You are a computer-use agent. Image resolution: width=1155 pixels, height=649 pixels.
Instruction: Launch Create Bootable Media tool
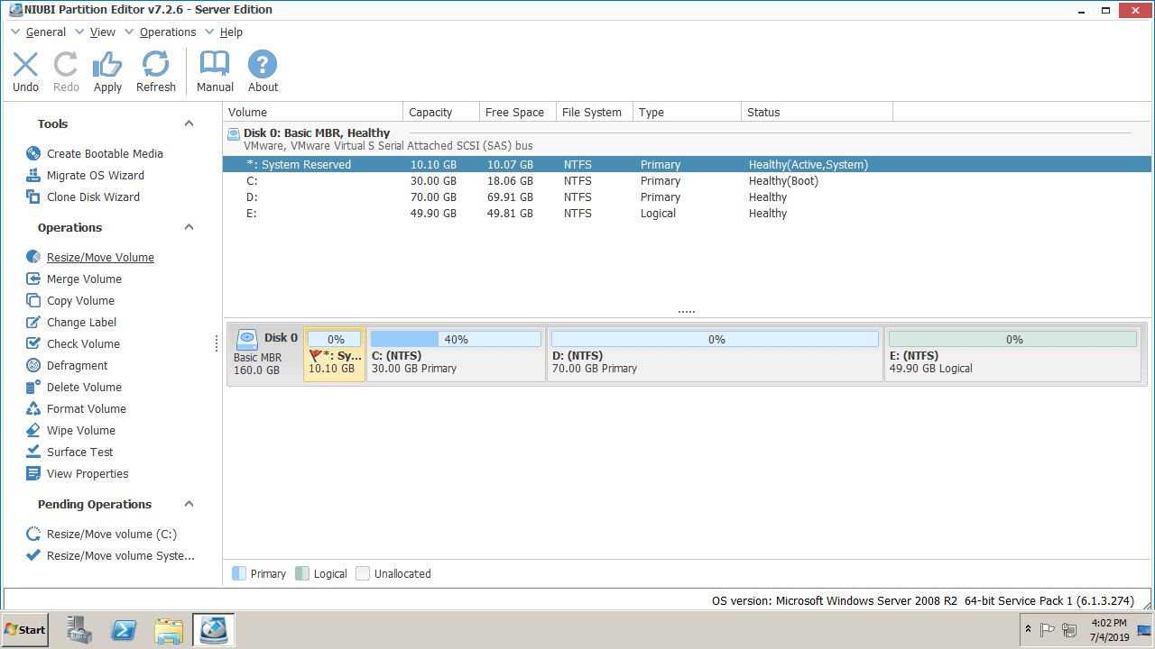105,154
